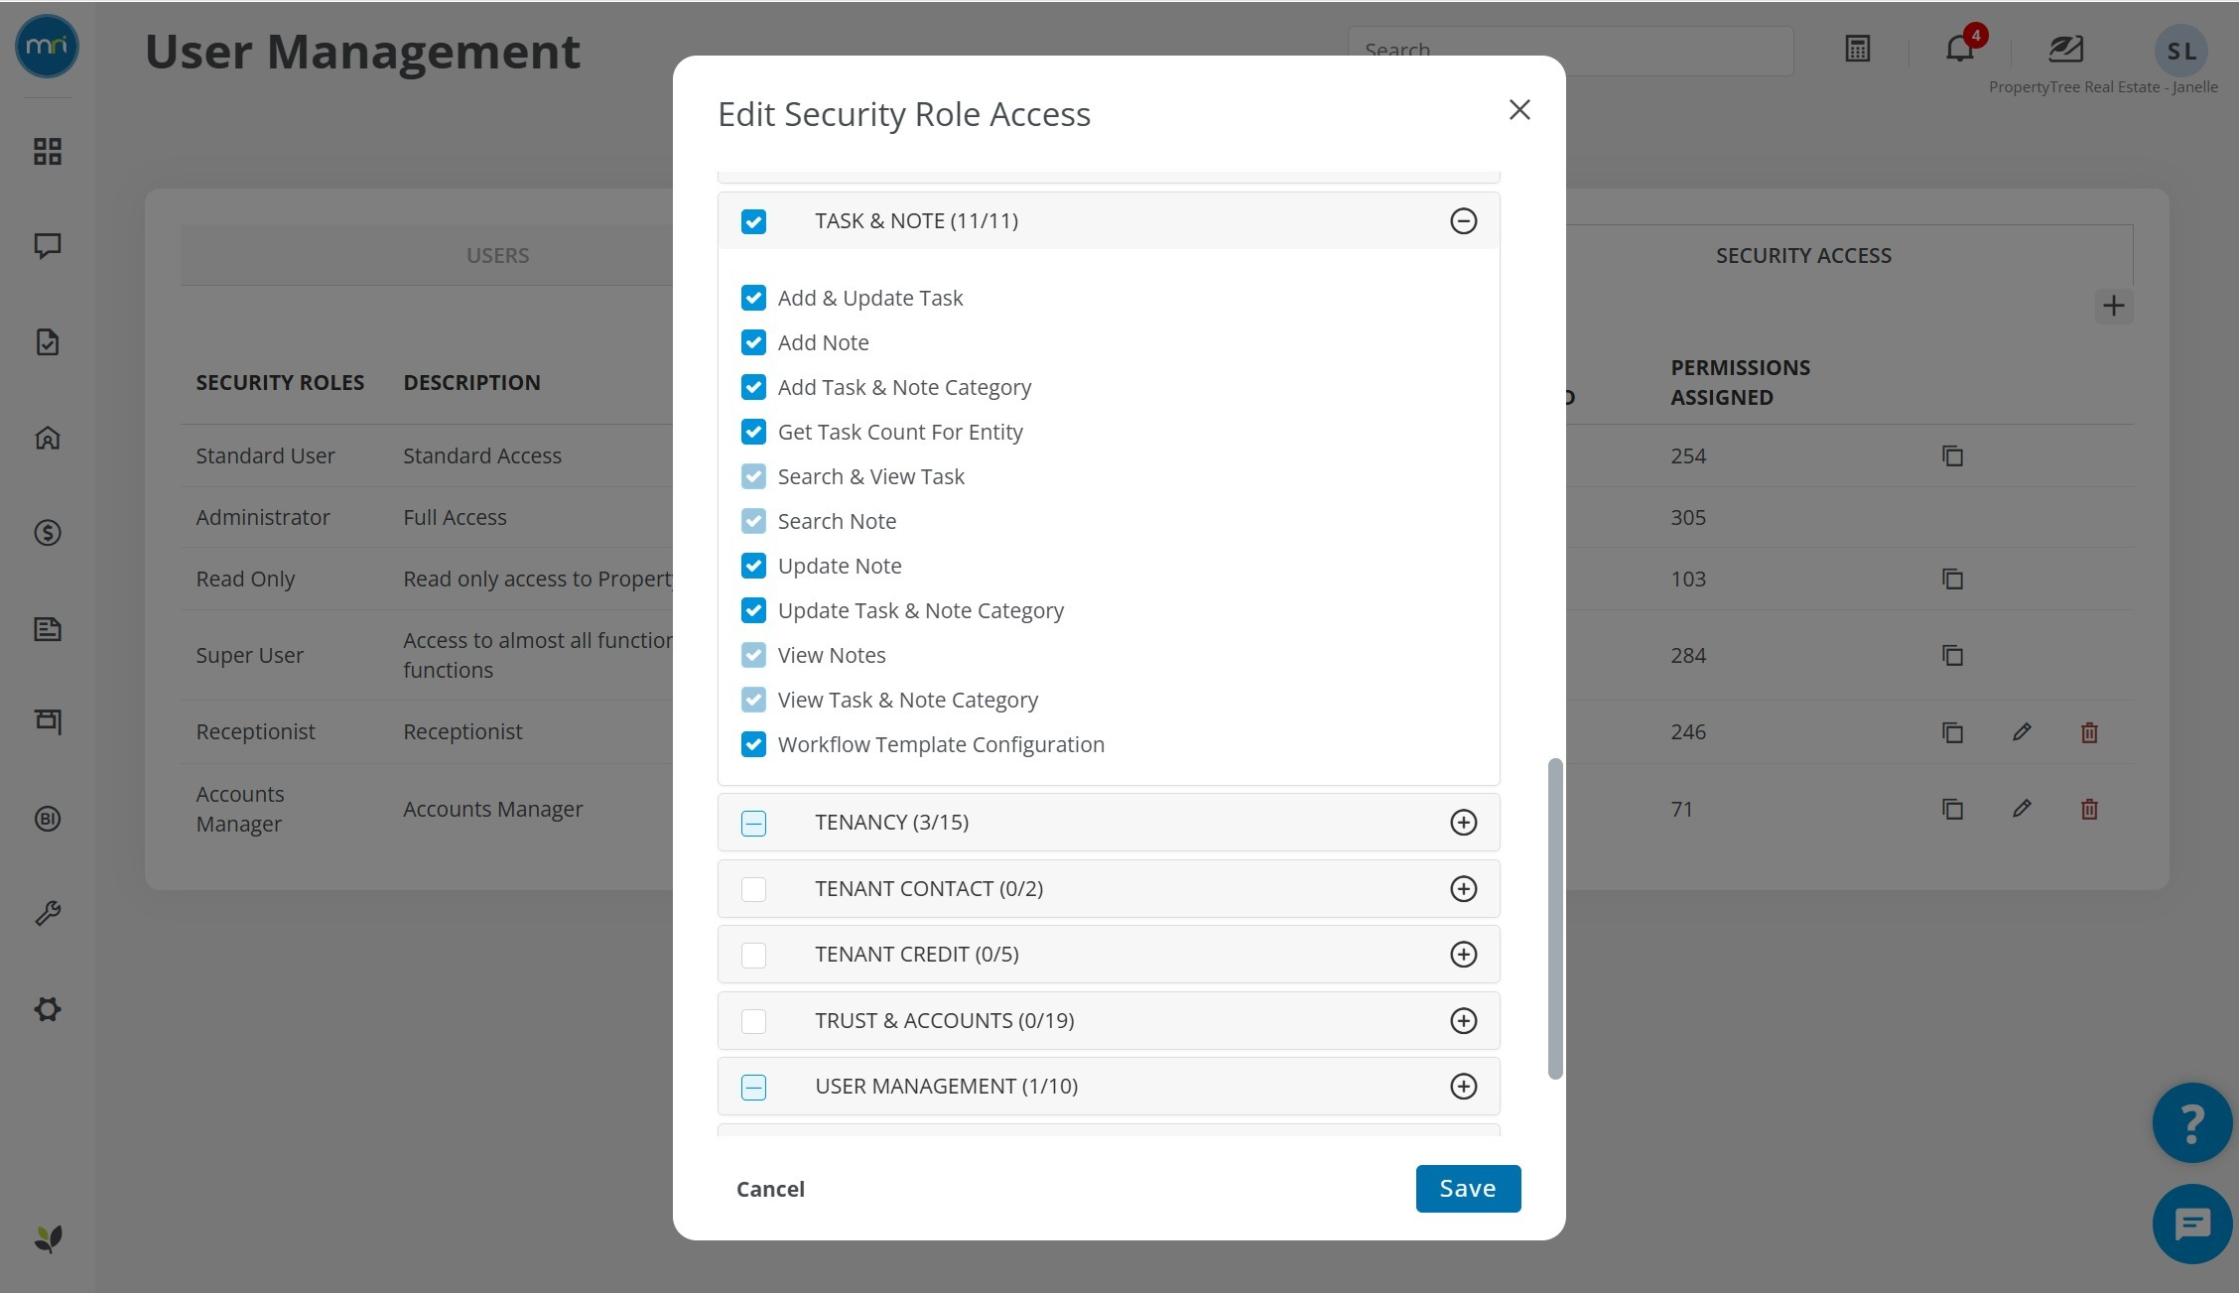Open the live chat bubble button
This screenshot has height=1293, width=2239.
click(2192, 1225)
